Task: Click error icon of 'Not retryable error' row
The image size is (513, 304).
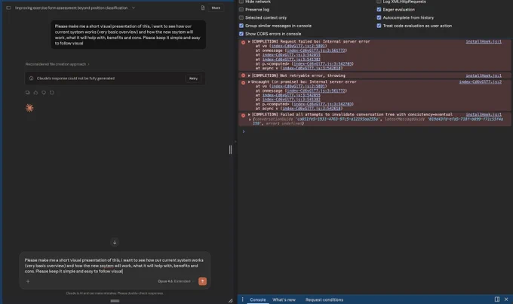Action: [x=243, y=75]
